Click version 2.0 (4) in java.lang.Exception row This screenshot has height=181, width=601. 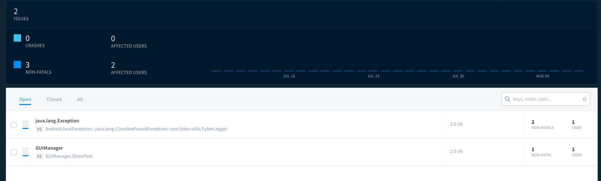coord(456,124)
